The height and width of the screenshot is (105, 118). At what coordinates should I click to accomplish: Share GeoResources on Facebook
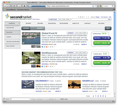(42, 66)
